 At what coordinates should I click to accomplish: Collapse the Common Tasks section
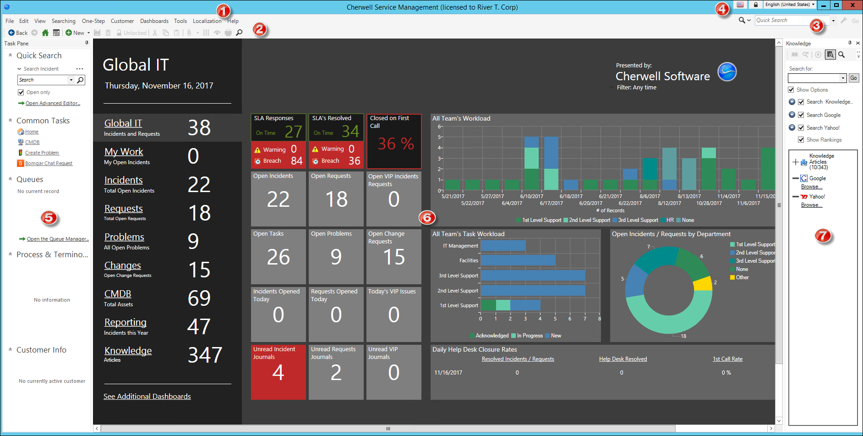tap(10, 120)
